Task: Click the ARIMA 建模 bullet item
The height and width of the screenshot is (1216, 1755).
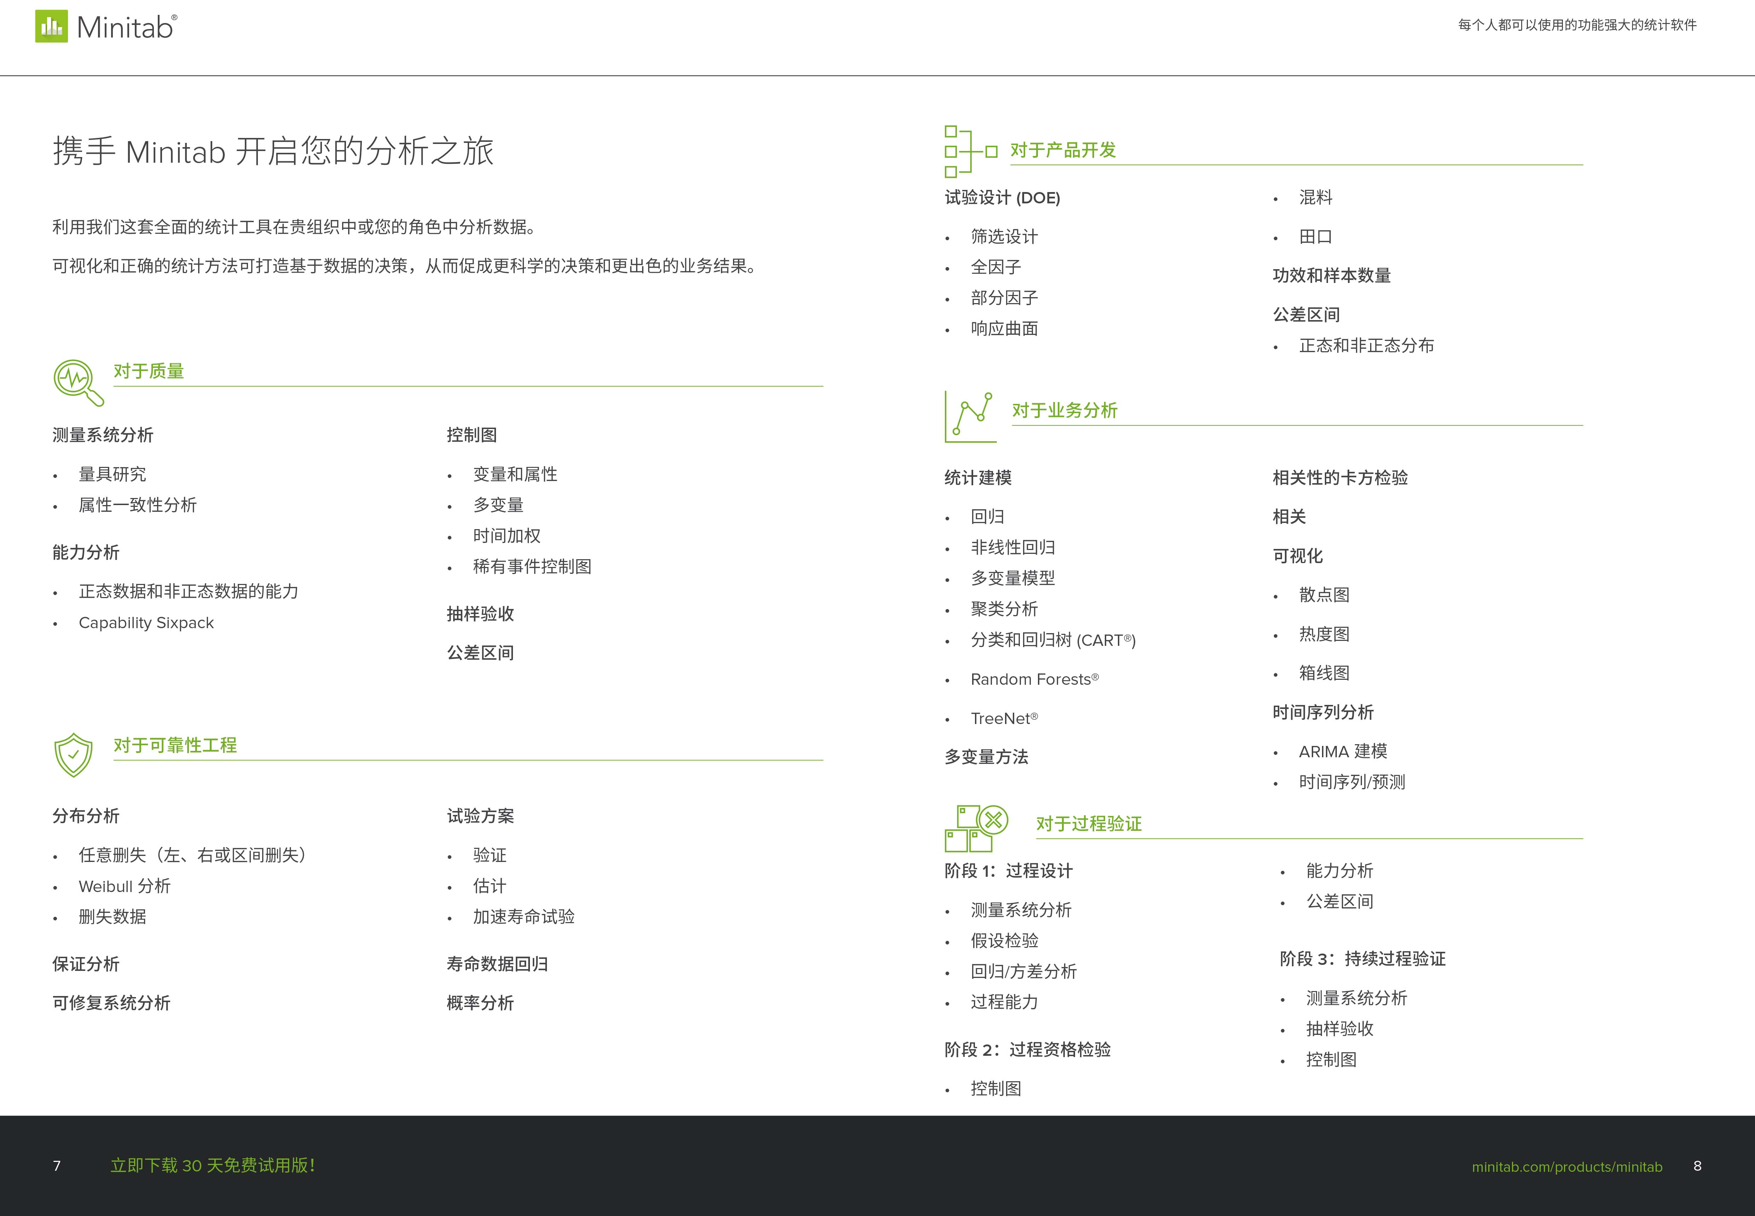Action: tap(1343, 751)
